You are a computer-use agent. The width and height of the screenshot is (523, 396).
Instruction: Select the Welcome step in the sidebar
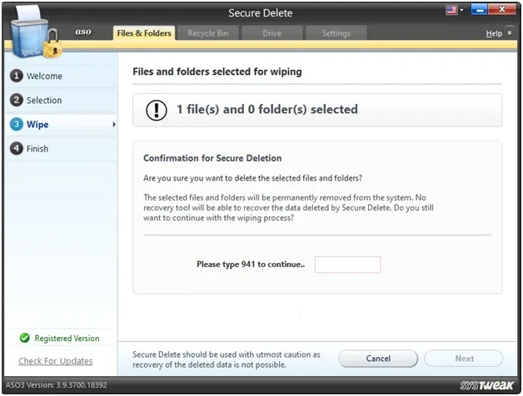click(x=61, y=76)
